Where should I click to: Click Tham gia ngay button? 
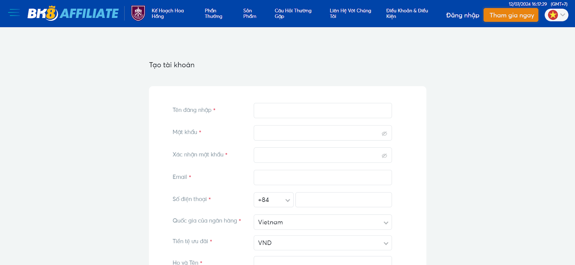(511, 15)
